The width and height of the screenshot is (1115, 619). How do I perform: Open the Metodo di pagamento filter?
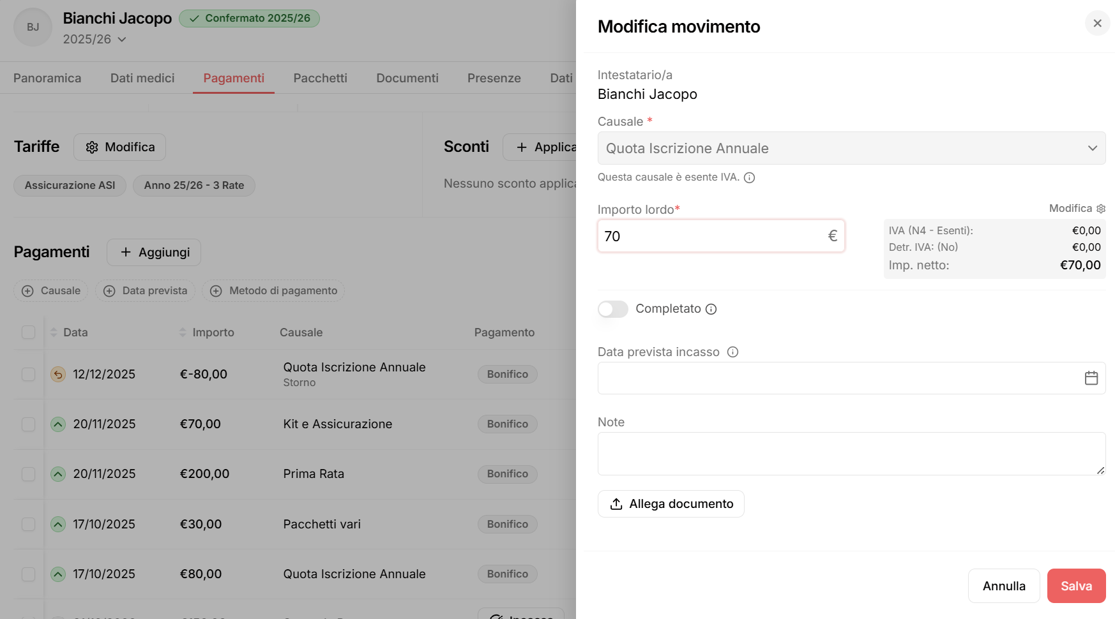(x=273, y=291)
